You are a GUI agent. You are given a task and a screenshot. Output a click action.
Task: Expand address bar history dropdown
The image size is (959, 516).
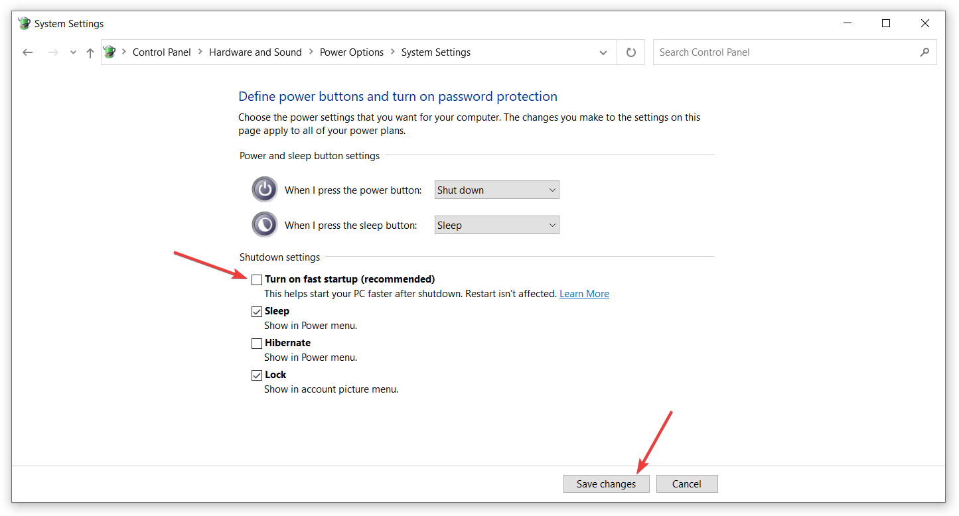click(x=603, y=52)
